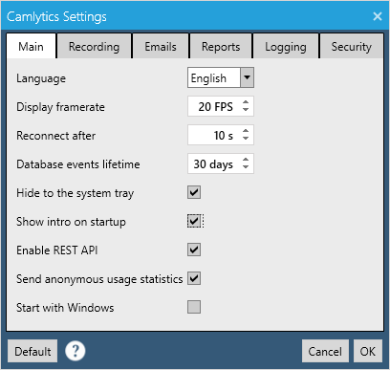Open the help question mark icon
The width and height of the screenshot is (390, 370).
point(76,351)
